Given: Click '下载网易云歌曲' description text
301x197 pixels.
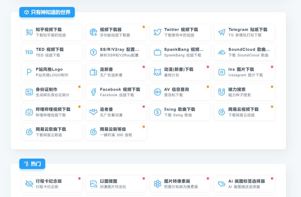Looking at the screenshot, I should (49, 135).
